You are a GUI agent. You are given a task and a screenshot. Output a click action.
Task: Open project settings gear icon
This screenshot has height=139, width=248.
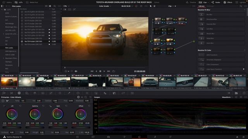[244, 137]
